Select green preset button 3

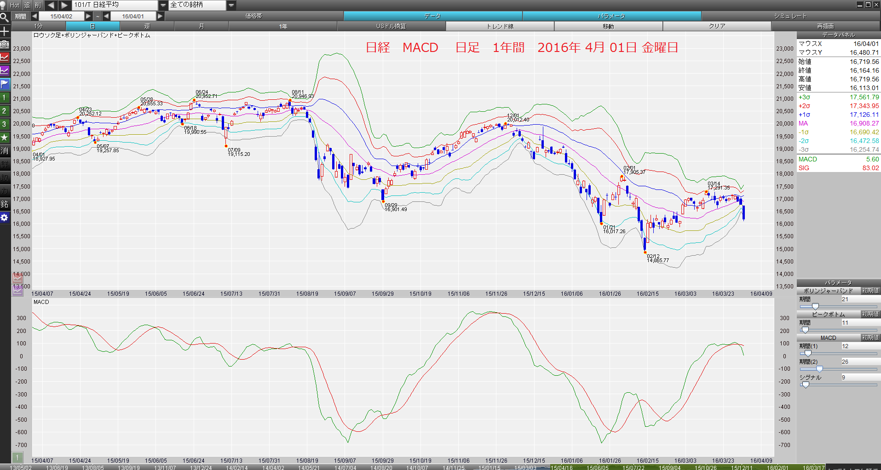click(x=5, y=124)
